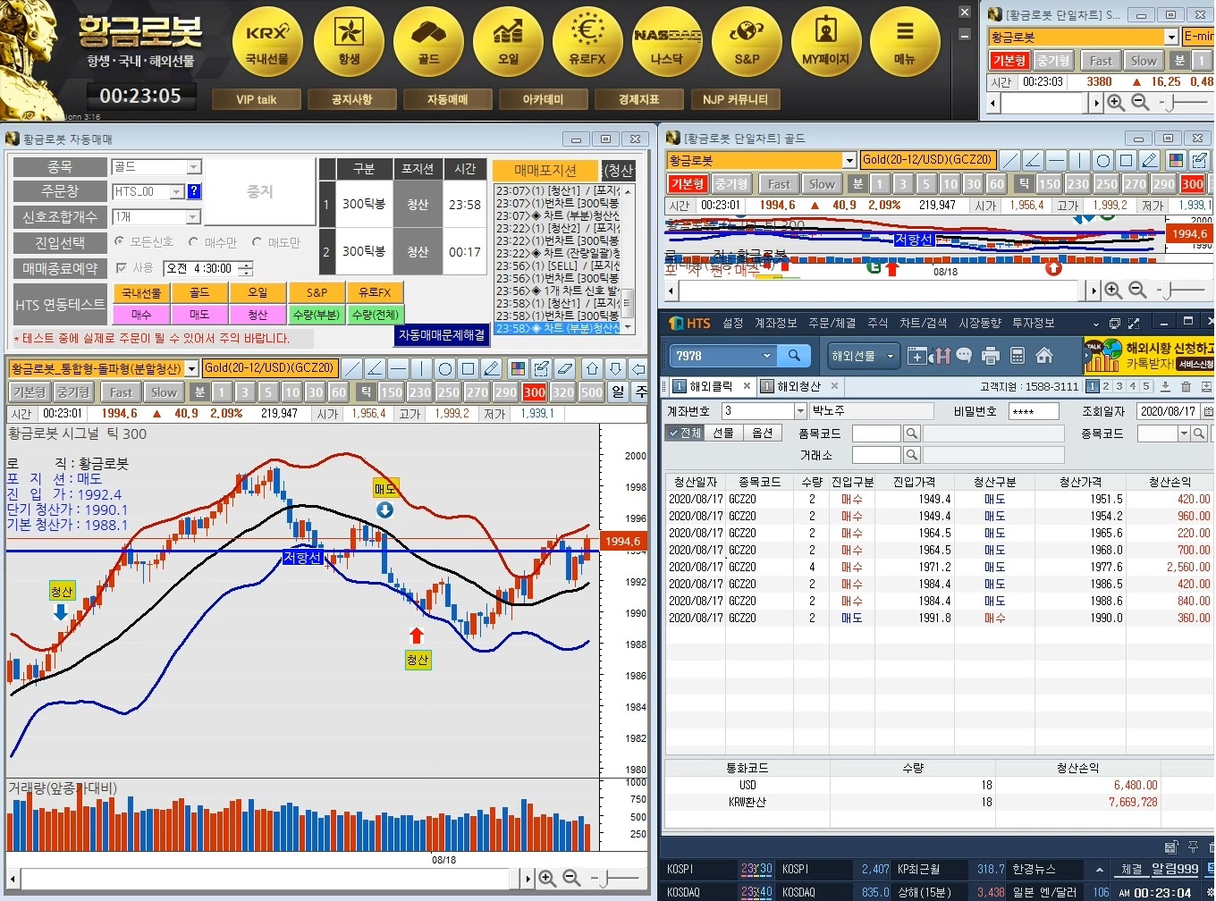Screen dimensions: 1216x901
Task: Open the 신호조합개수 dropdown
Action: (x=193, y=216)
